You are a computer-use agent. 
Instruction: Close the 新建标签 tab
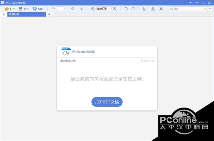coord(44,14)
